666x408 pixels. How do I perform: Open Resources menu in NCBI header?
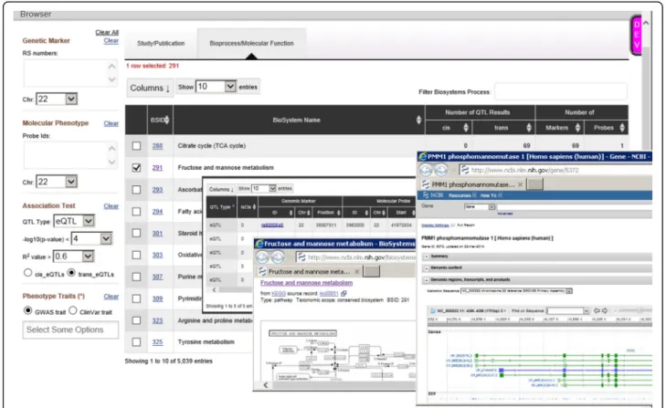pos(462,195)
